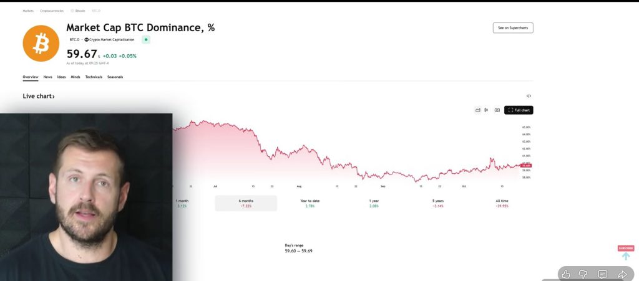The height and width of the screenshot is (281, 639).
Task: Dislike the video with thumbs down
Action: (584, 274)
